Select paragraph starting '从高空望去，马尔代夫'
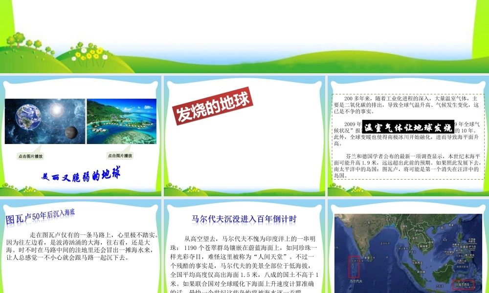489x293 pixels. click(x=244, y=264)
